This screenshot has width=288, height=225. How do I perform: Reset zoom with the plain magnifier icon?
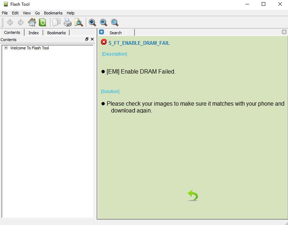[x=115, y=22]
